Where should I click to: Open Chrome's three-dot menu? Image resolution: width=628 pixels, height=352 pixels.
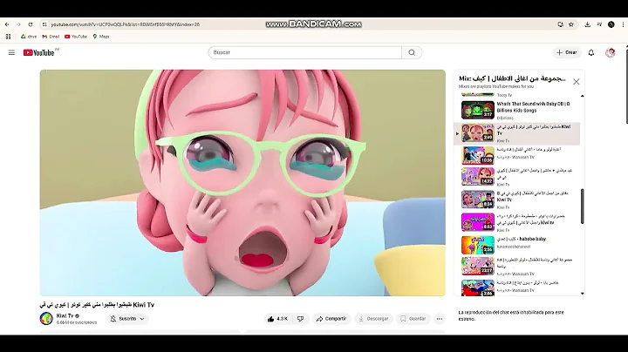623,24
